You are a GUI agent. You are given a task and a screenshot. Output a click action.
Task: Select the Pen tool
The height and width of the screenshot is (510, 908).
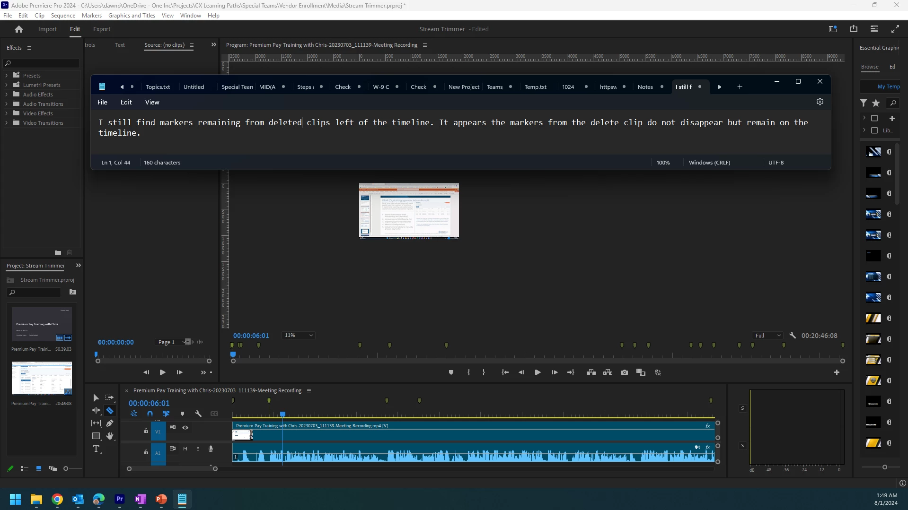coord(110,423)
